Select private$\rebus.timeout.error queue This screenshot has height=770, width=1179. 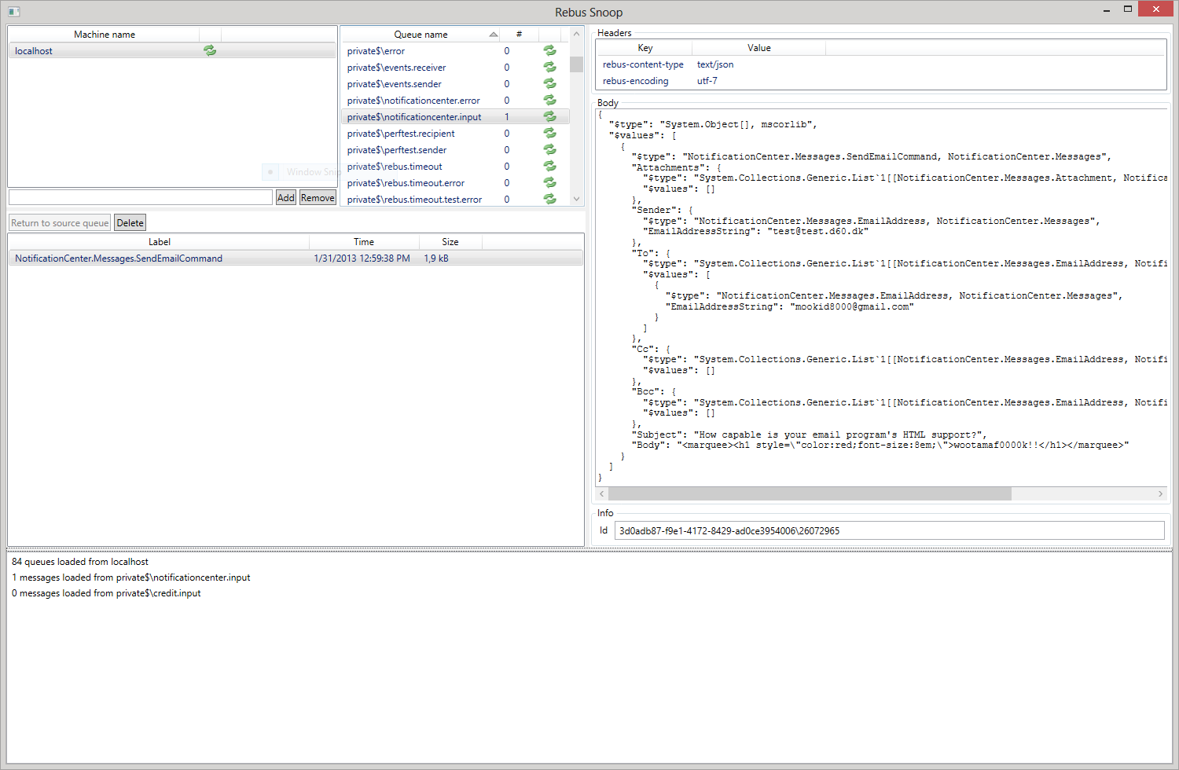455,182
